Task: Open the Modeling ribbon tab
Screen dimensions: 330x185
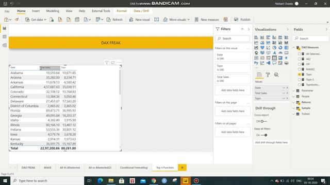Action: click(53, 11)
